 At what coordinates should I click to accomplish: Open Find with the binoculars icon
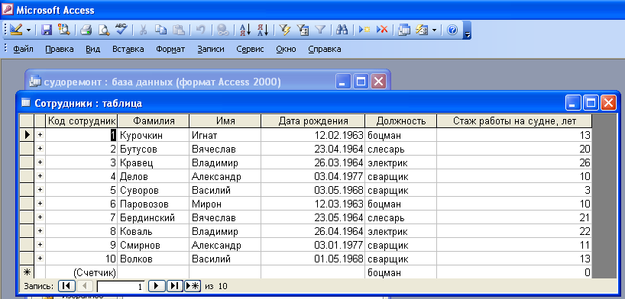342,30
